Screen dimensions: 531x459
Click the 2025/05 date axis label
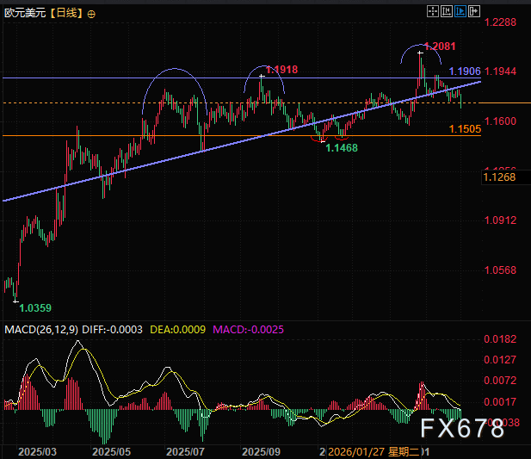tap(111, 452)
